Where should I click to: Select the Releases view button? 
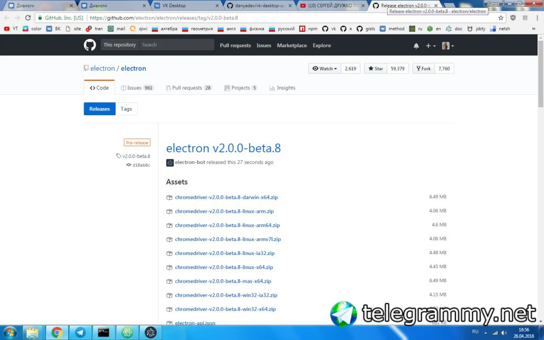pyautogui.click(x=99, y=109)
